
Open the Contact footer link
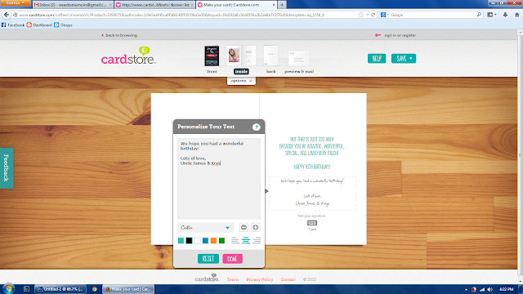coord(288,279)
